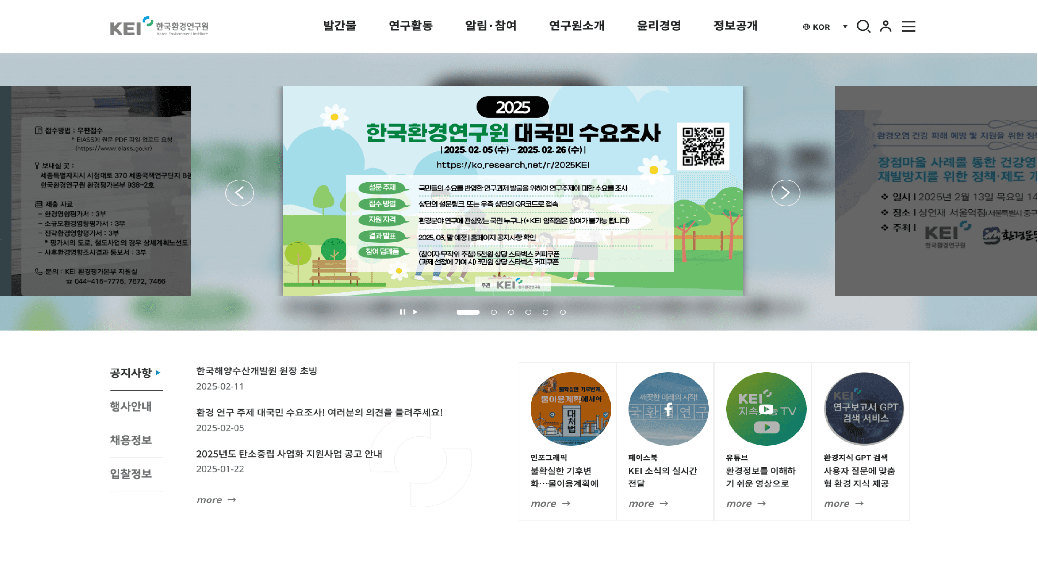Jump to the fourth banner slide dot
The image size is (1038, 584).
pos(528,312)
